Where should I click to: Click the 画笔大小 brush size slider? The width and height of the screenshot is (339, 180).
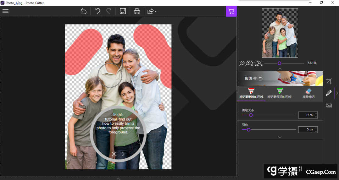[x=269, y=115]
